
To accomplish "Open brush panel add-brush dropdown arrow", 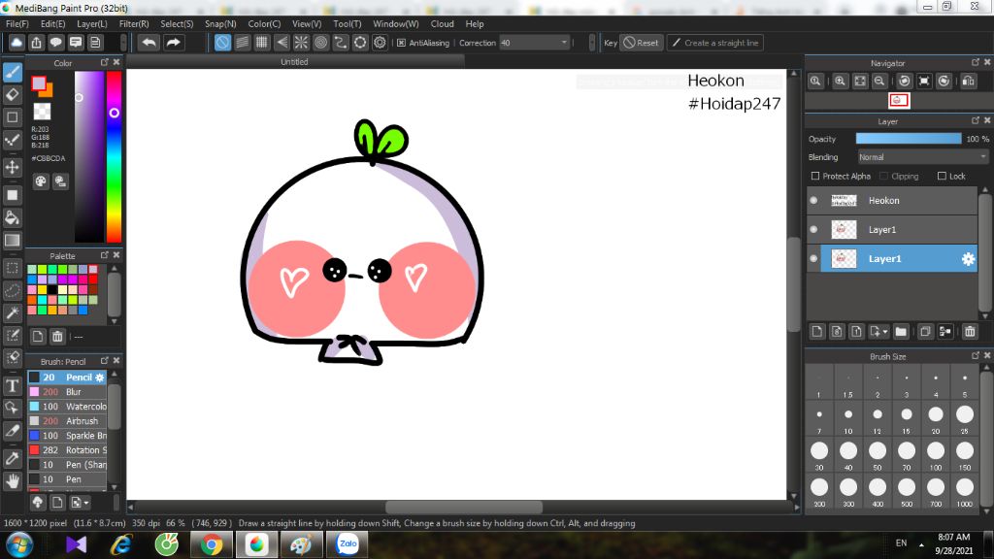I will pos(86,503).
